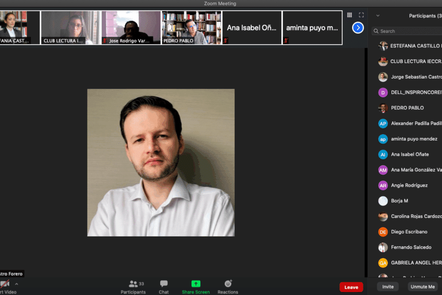Select Jose Rodrigo video thumbnail

[131, 28]
